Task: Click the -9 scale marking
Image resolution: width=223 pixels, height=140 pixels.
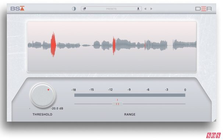Action: tap(129, 90)
